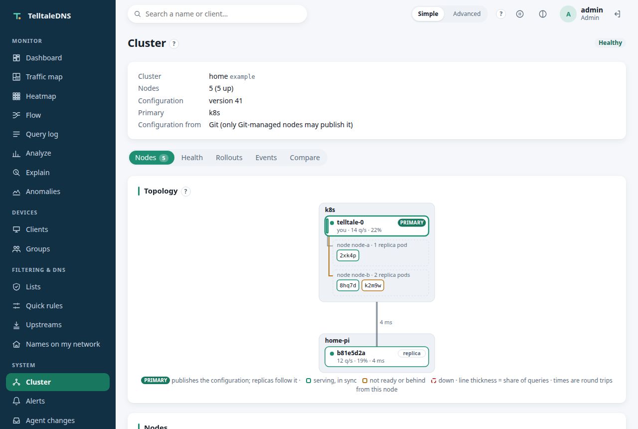
Task: Click the replica badge on b81e5d2a
Action: click(412, 353)
